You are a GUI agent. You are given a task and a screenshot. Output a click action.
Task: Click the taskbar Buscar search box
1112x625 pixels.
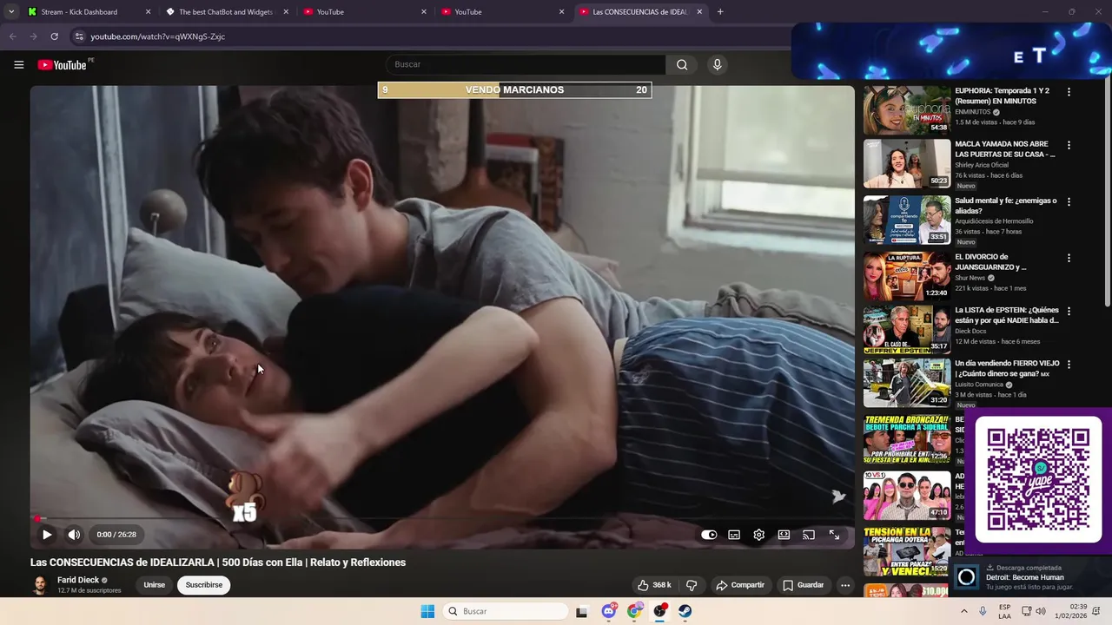tap(506, 611)
